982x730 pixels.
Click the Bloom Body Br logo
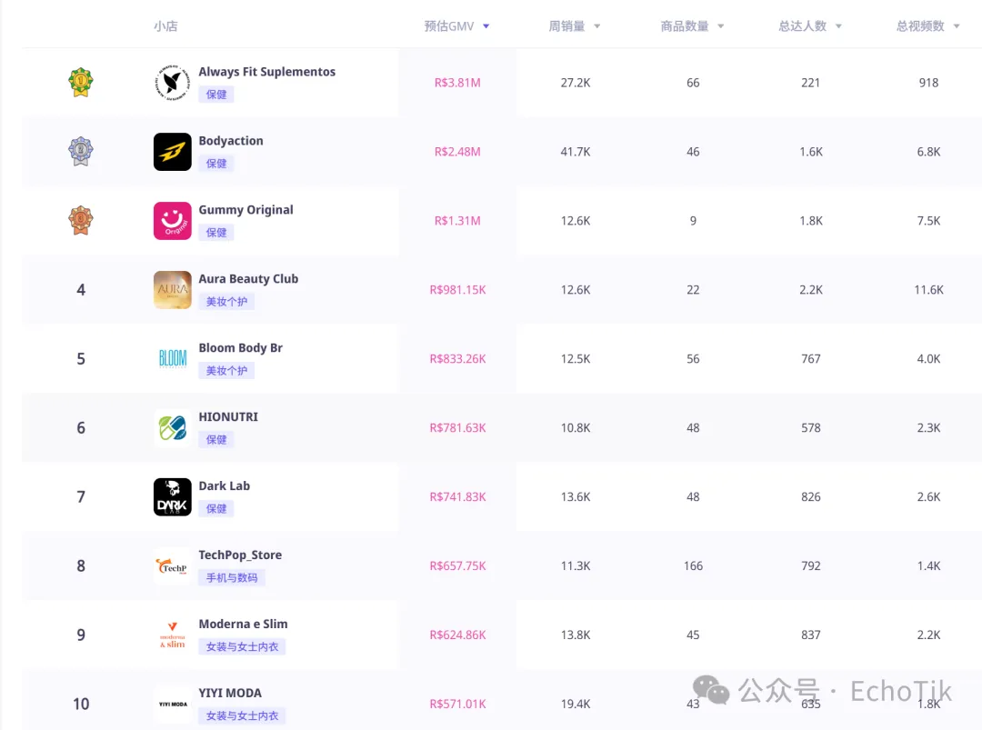coord(172,359)
